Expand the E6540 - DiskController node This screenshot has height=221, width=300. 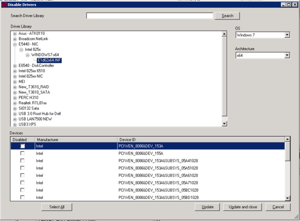pyautogui.click(x=15, y=66)
